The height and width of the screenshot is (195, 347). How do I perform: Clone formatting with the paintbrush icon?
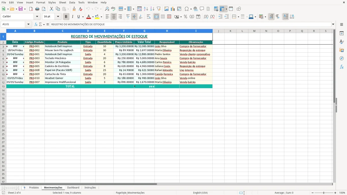[74, 9]
